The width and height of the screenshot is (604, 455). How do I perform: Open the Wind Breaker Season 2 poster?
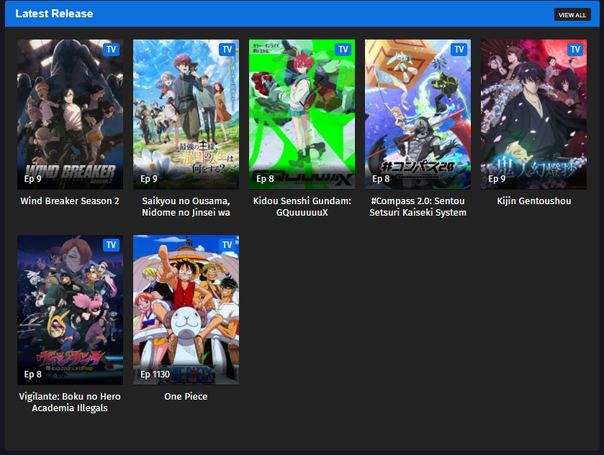point(70,114)
